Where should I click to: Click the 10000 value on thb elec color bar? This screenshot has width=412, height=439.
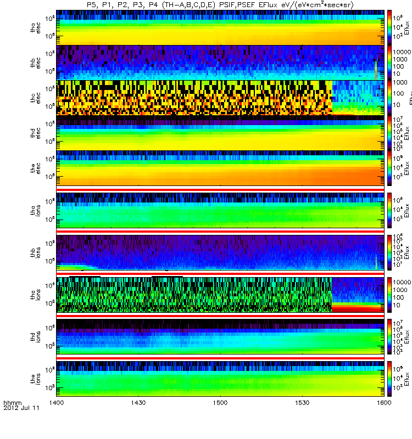click(402, 52)
